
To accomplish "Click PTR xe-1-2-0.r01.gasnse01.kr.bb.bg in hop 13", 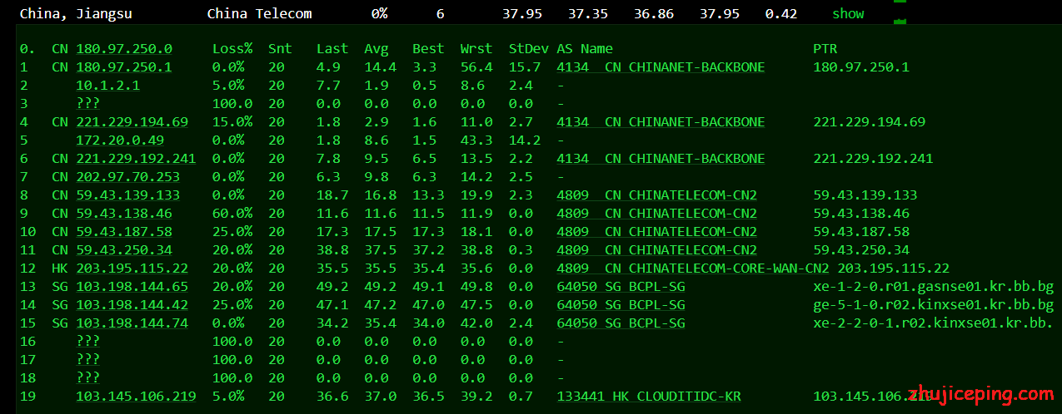I will (934, 287).
